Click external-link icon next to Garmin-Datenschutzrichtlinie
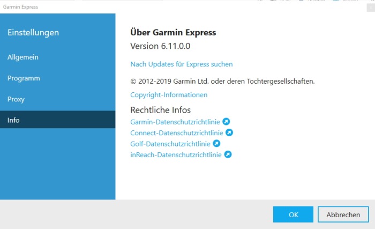 coord(226,122)
